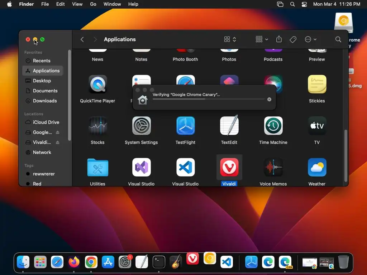367x275 pixels.
Task: Open the Group By dropdown
Action: click(262, 39)
